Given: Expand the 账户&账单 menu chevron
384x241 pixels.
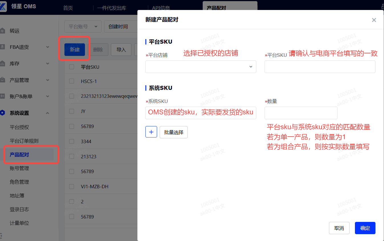Looking at the screenshot, I should (x=48, y=96).
